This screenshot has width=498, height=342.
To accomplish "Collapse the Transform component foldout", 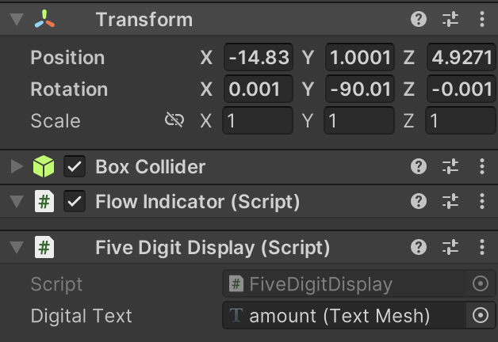I will [x=17, y=20].
